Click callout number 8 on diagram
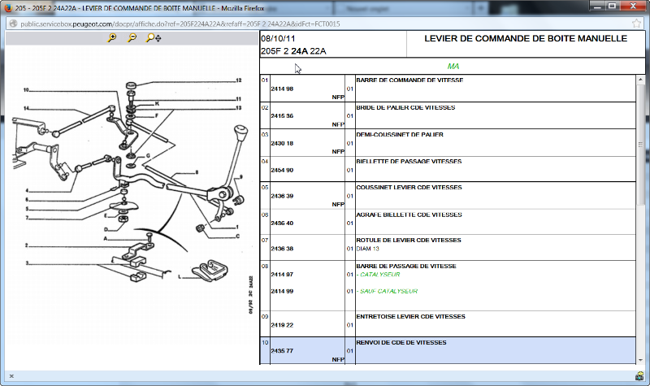Viewport: 650px width, 386px height. (197, 172)
